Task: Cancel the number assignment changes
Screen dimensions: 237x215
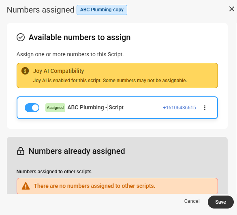Action: 192,201
